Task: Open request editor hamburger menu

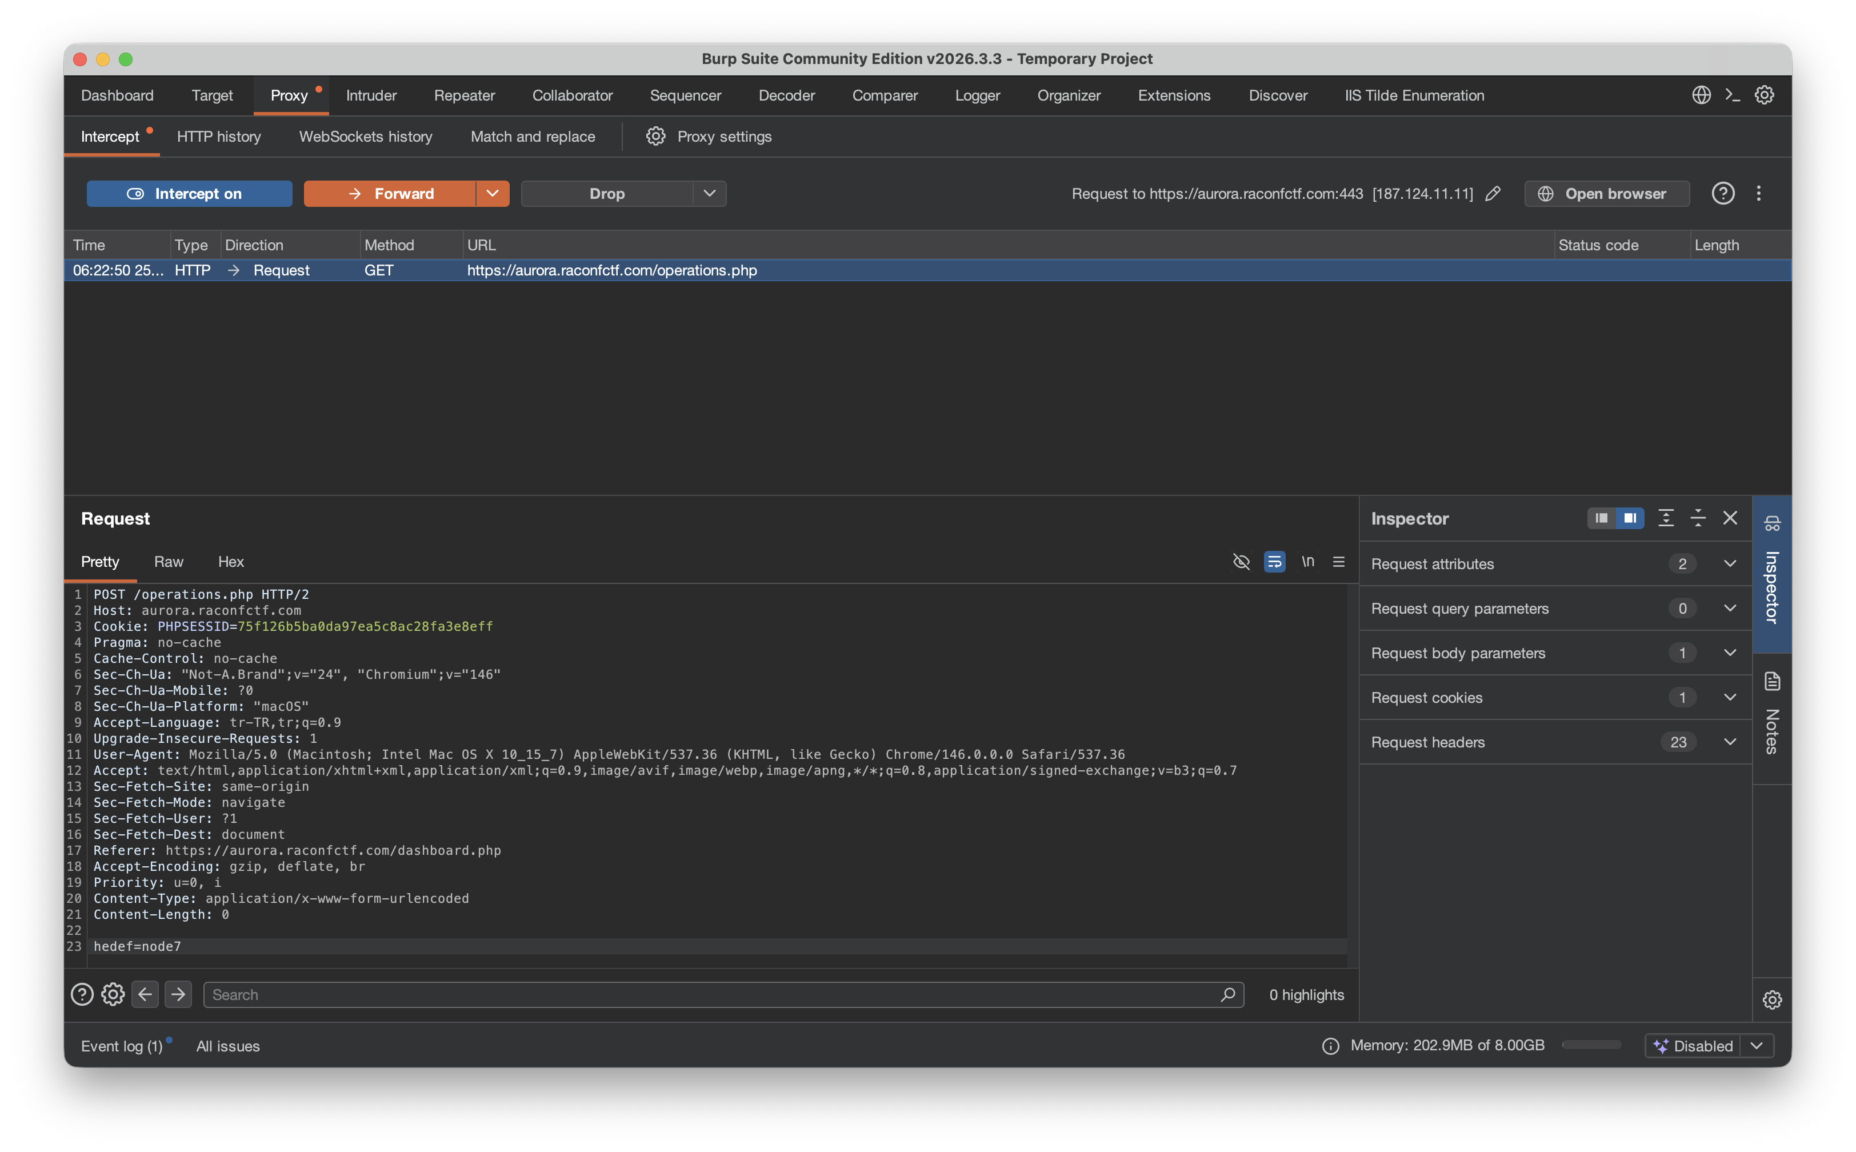Action: [x=1339, y=562]
